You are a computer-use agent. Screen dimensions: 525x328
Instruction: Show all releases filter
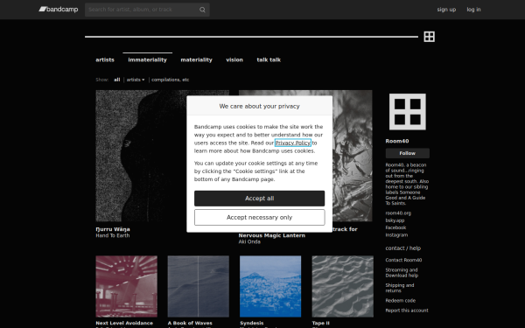coord(117,80)
